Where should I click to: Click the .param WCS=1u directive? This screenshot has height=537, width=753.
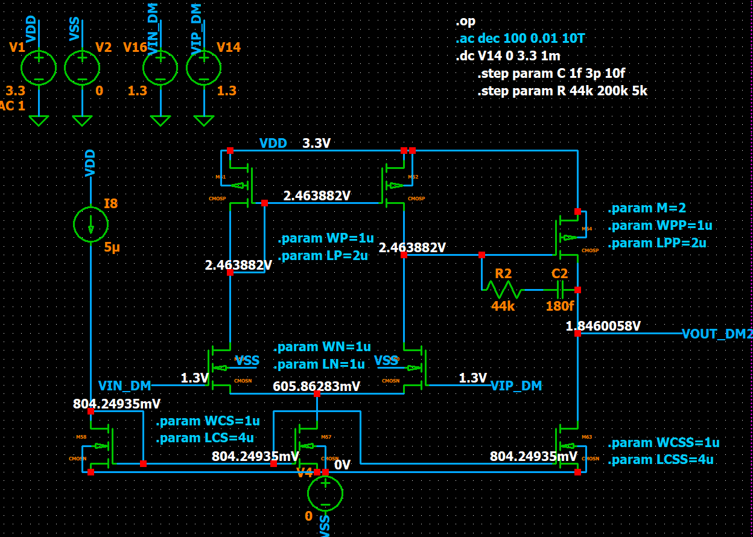tap(208, 421)
